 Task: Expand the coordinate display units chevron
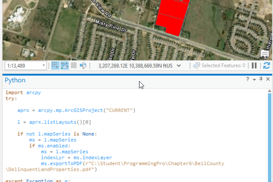[179, 66]
